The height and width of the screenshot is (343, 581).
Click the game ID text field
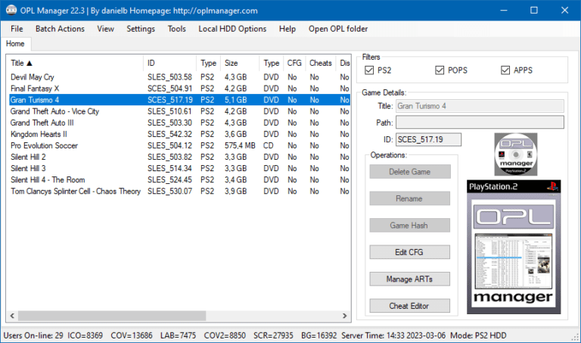click(428, 139)
